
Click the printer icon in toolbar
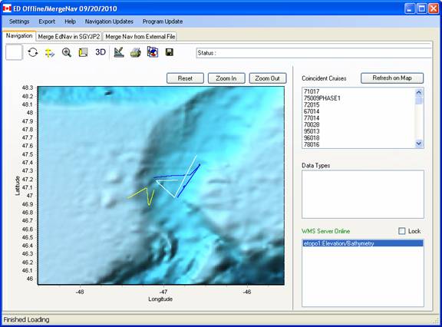pos(136,52)
